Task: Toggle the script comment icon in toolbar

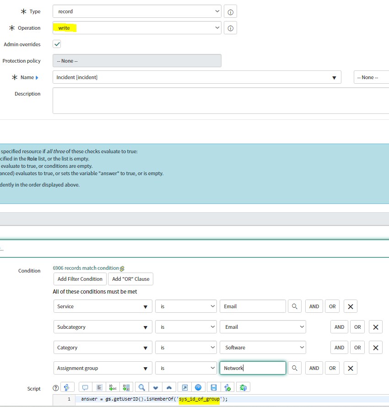Action: coord(85,387)
